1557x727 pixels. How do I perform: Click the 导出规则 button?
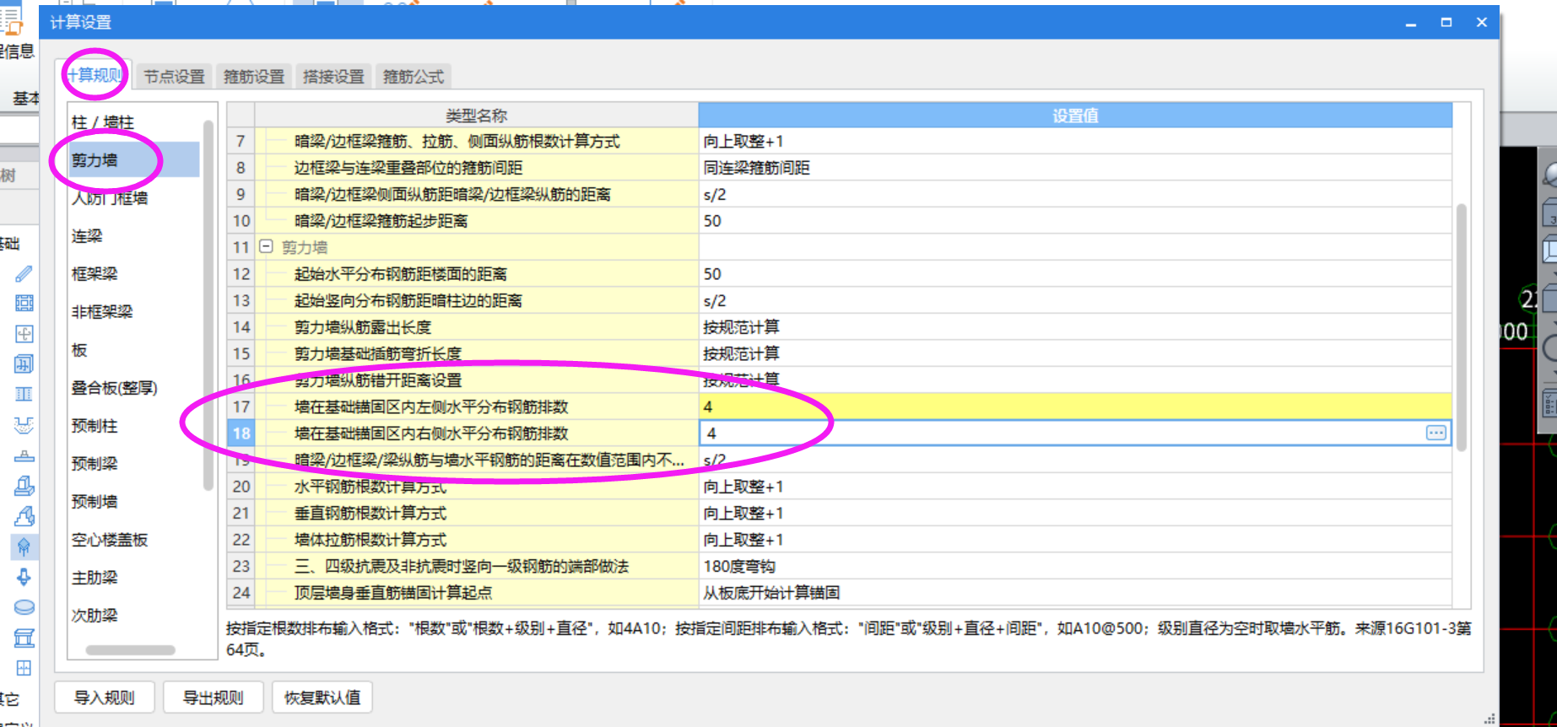click(214, 697)
